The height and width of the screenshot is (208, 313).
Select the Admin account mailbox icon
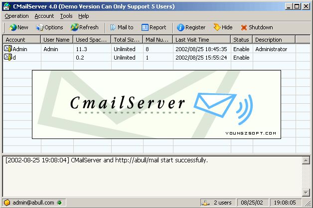[x=8, y=49]
